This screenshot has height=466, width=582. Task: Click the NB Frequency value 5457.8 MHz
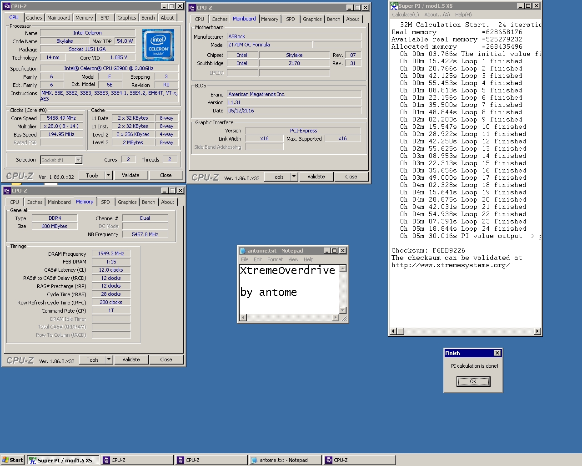(x=145, y=234)
